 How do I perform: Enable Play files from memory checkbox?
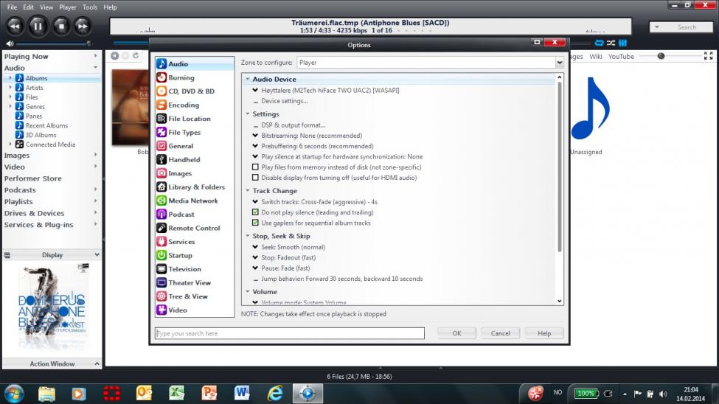coord(256,167)
